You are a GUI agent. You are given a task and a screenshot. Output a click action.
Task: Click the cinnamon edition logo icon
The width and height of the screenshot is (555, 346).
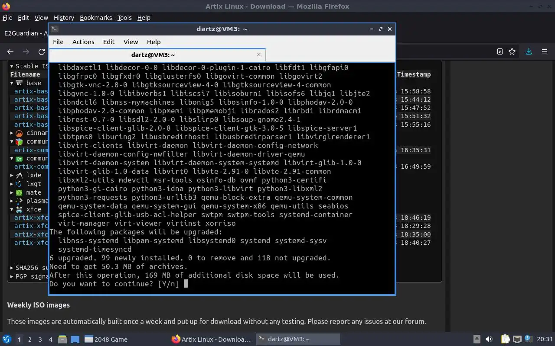19,133
